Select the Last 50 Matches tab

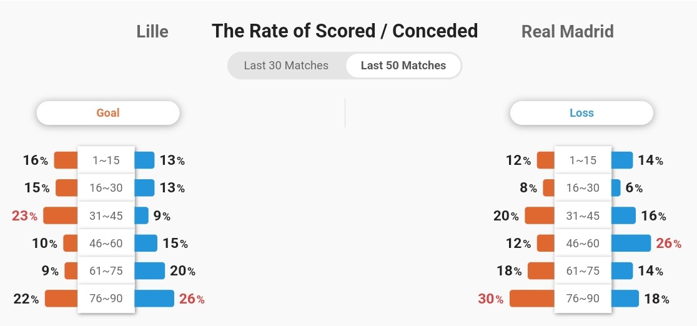coord(403,66)
